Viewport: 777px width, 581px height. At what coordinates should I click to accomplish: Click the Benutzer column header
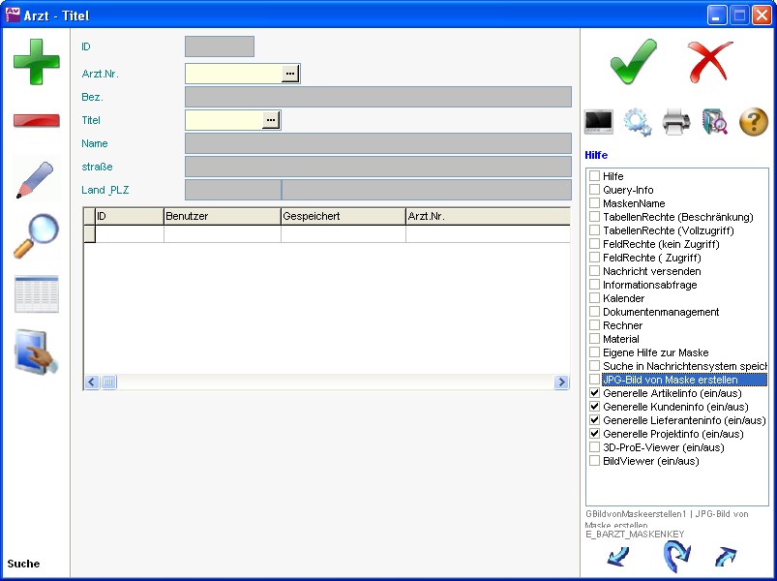pos(222,217)
